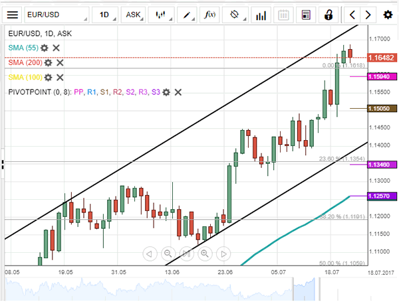Go to previous with left chevron
This screenshot has height=302, width=399.
pyautogui.click(x=352, y=15)
